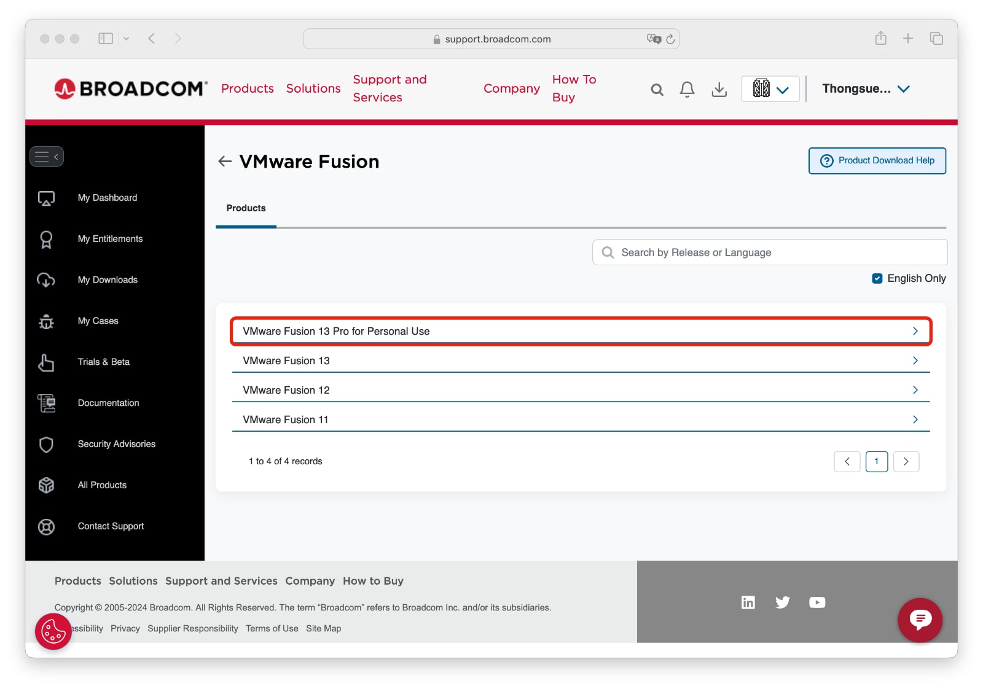Click the All Products cube icon
983x689 pixels.
pos(46,485)
